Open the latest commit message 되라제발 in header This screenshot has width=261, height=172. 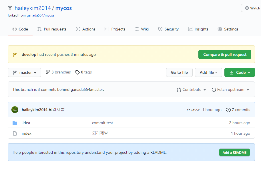(57, 110)
